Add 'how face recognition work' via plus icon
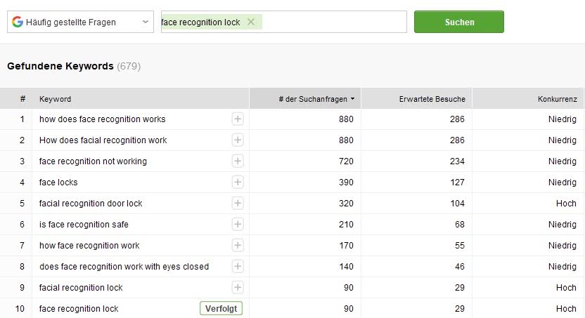Viewport: 585px width, 318px height. [238, 246]
